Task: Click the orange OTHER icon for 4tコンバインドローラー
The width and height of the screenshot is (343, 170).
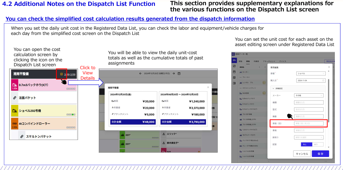Action: [15, 124]
